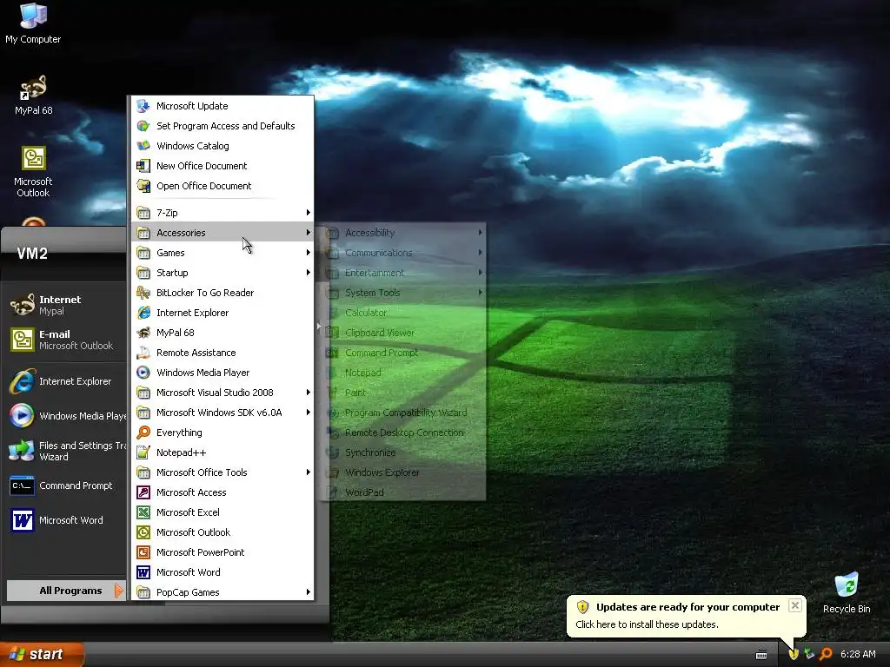Launch Notepad from Accessories submenu
This screenshot has height=667, width=890.
pos(403,373)
